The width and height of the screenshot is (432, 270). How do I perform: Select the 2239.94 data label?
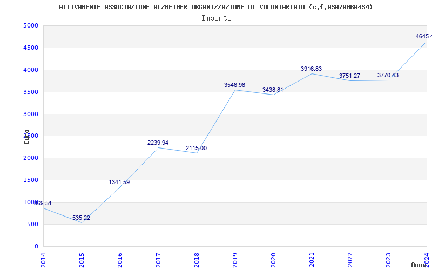(x=158, y=143)
